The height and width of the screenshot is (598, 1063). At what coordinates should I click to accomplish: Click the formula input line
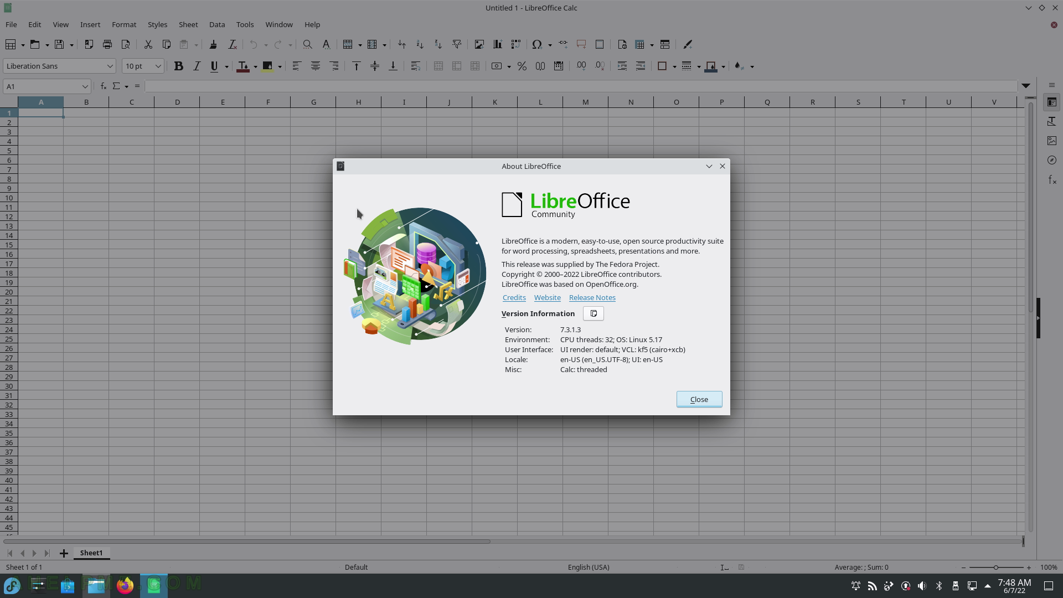581,86
